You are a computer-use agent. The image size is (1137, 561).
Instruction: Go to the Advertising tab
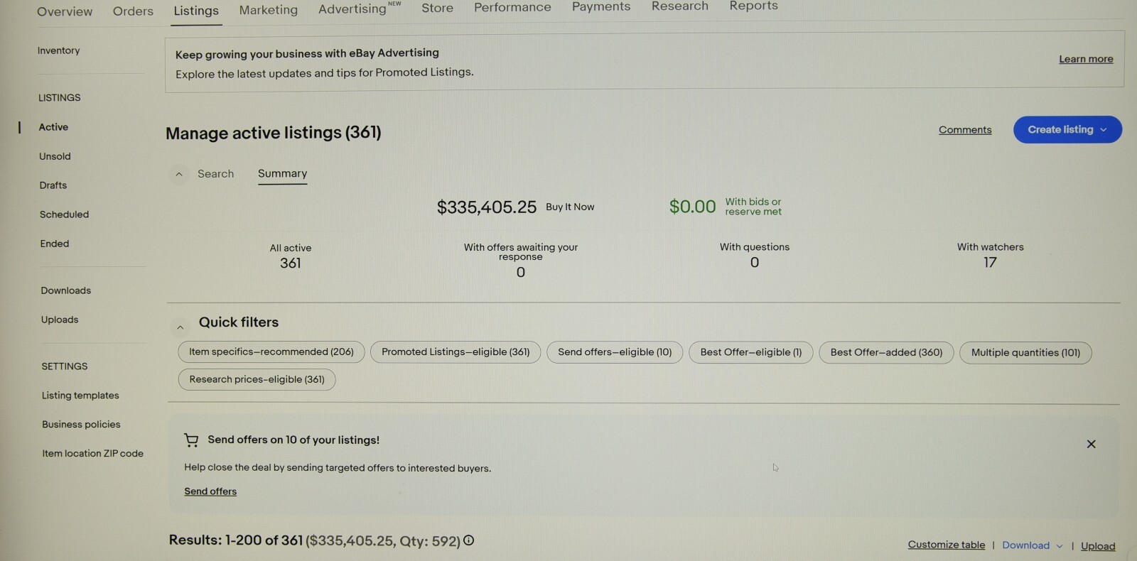tap(352, 9)
